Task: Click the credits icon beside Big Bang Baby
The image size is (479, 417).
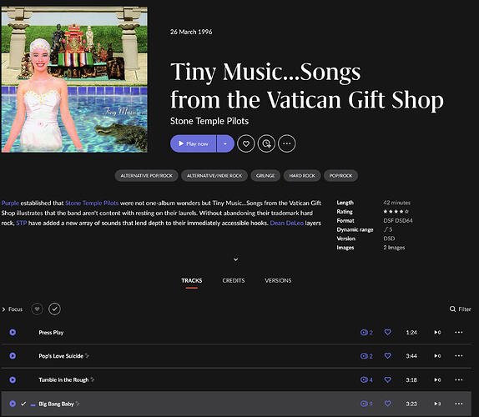Action: click(78, 404)
